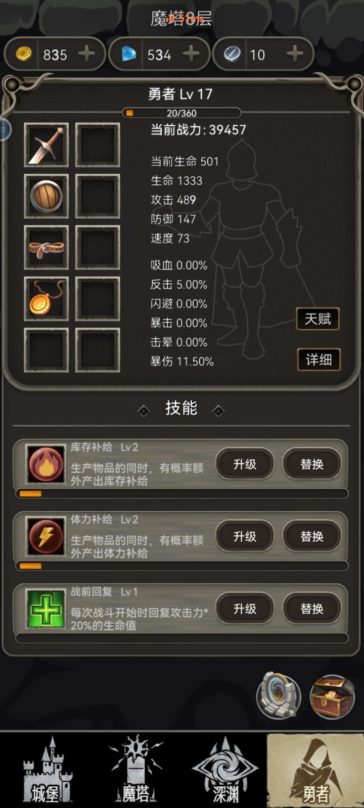The height and width of the screenshot is (808, 364).
Task: Add more blue gems with plus
Action: pyautogui.click(x=191, y=54)
